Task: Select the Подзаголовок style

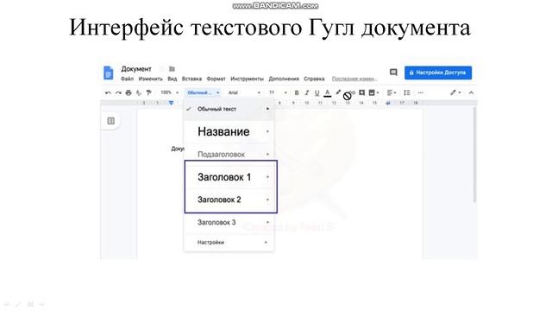Action: [x=229, y=154]
